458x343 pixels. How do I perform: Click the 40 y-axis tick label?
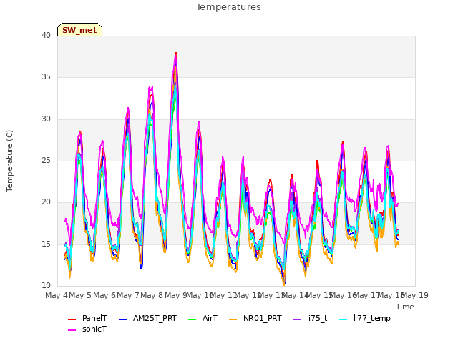46,35
